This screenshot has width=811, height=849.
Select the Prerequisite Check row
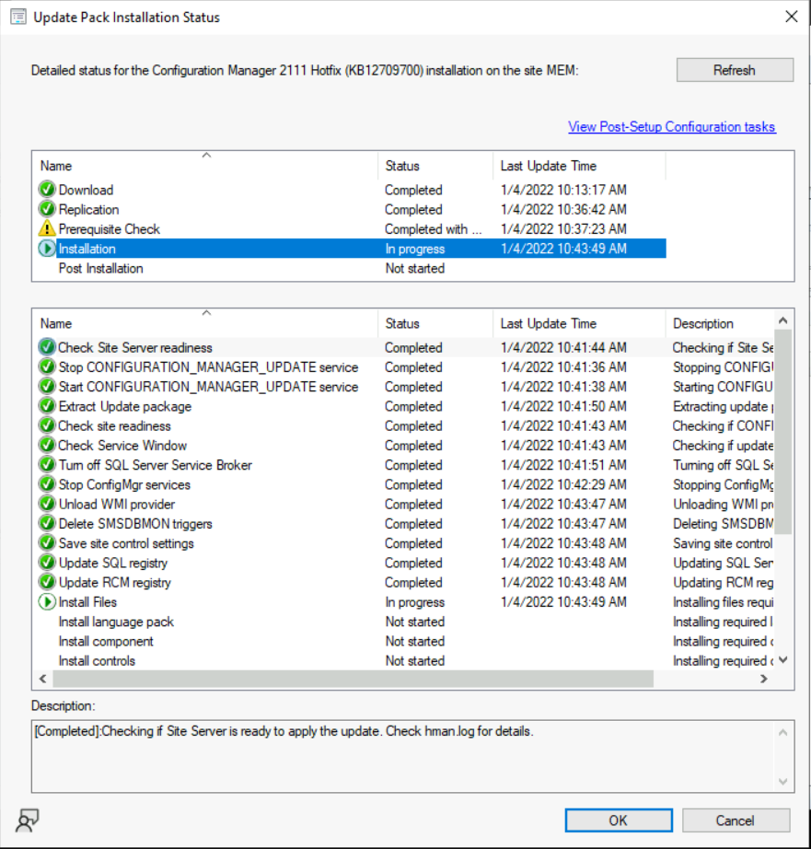352,228
